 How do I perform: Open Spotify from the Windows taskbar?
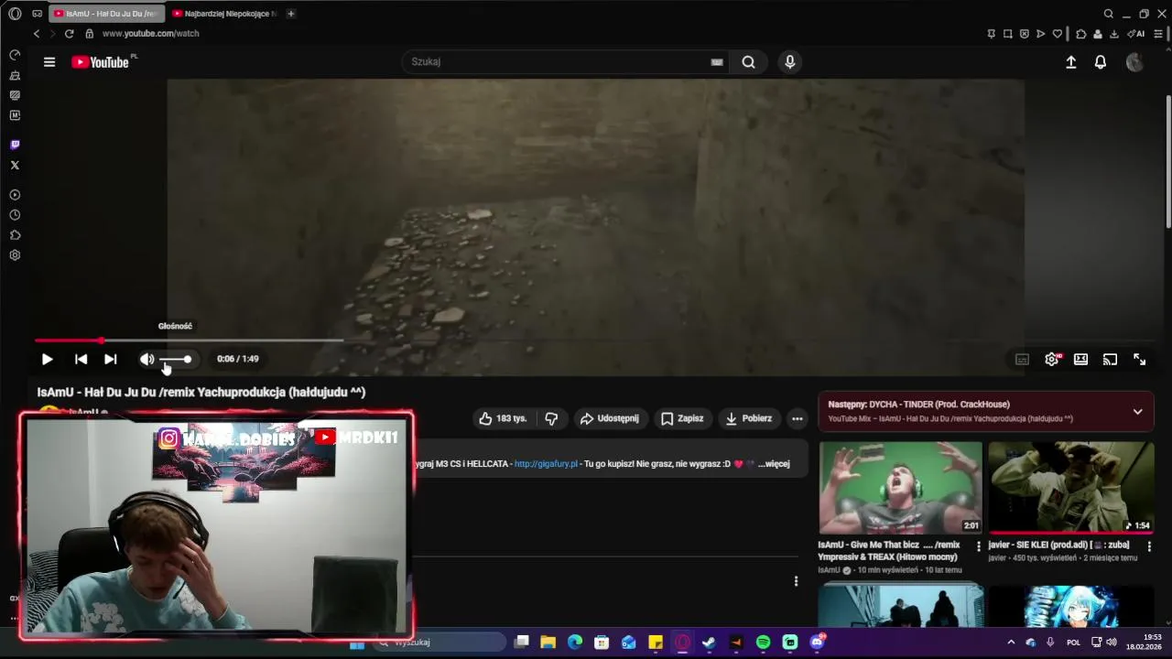tap(764, 643)
